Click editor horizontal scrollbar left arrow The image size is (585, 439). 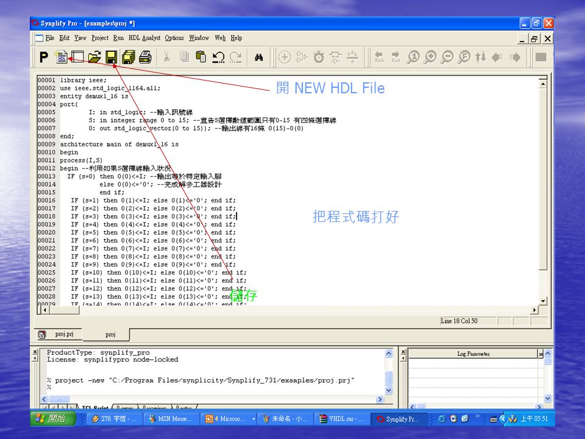point(45,310)
